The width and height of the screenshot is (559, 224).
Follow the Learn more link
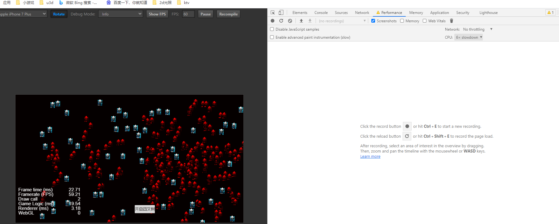click(370, 157)
